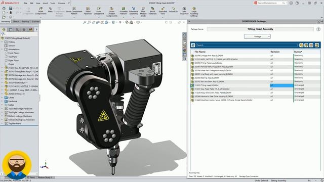This screenshot has height=182, width=324.
Task: Switch to the Evaluate tab
Action: pos(35,21)
